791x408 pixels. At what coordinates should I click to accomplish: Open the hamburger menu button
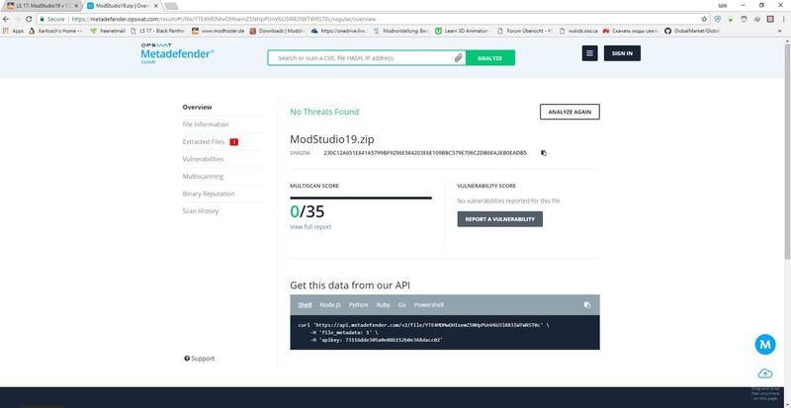click(590, 52)
